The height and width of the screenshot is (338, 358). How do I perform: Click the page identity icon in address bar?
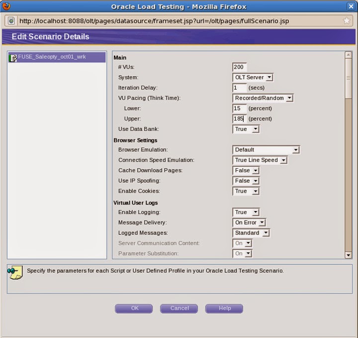click(11, 21)
